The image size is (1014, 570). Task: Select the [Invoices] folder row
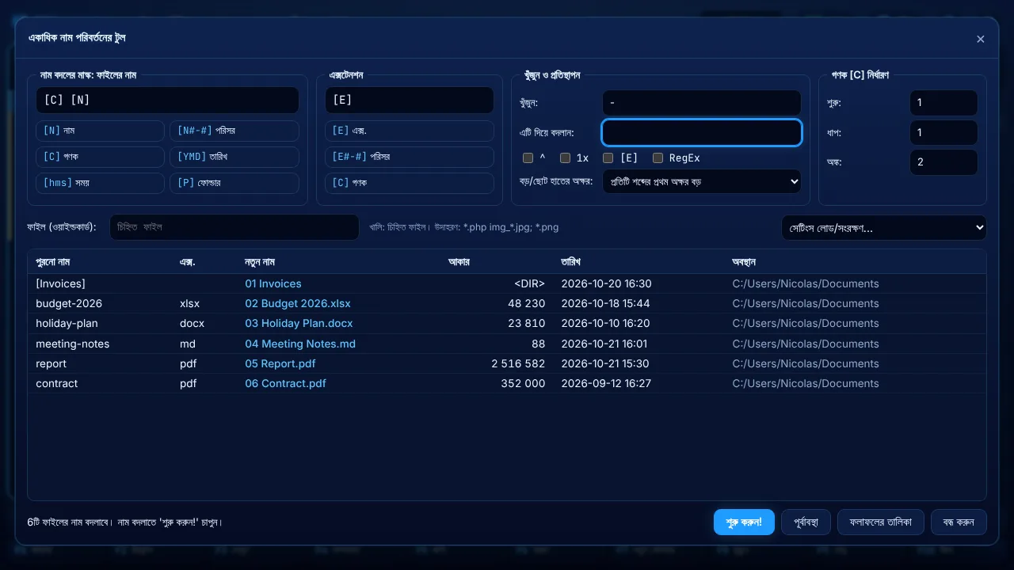(507, 283)
